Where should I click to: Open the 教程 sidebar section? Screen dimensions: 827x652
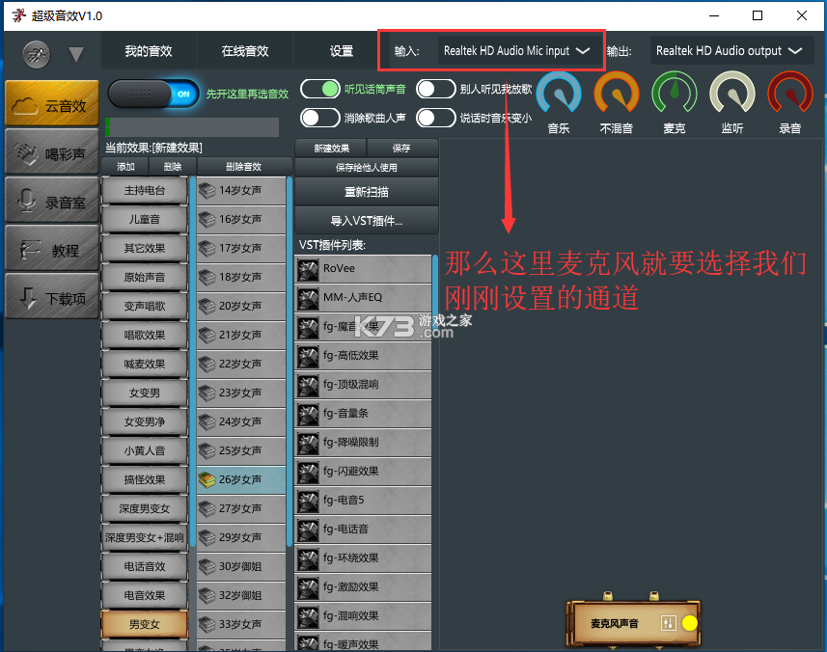pyautogui.click(x=52, y=249)
